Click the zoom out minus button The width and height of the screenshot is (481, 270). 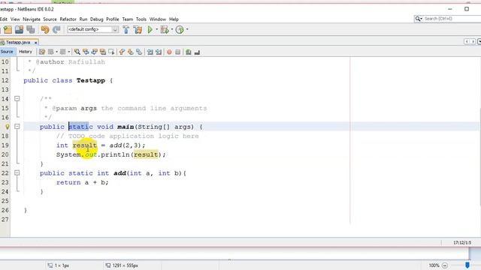click(x=445, y=265)
